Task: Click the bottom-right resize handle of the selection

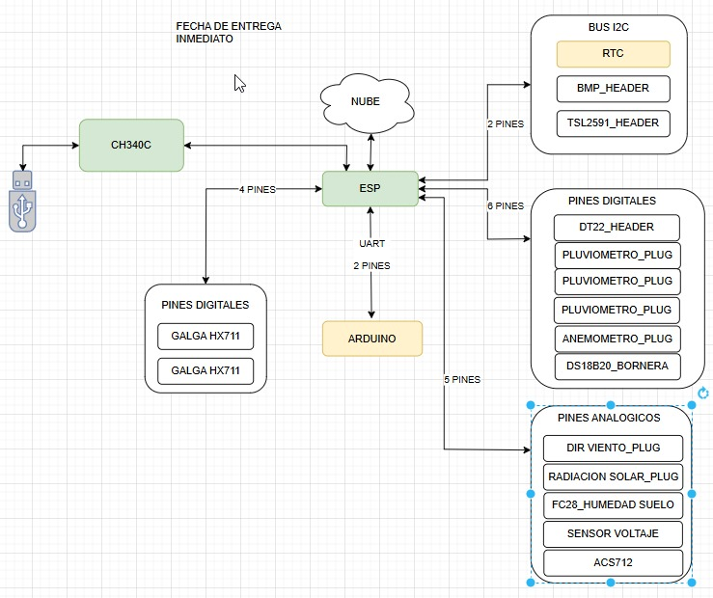Action: point(693,583)
